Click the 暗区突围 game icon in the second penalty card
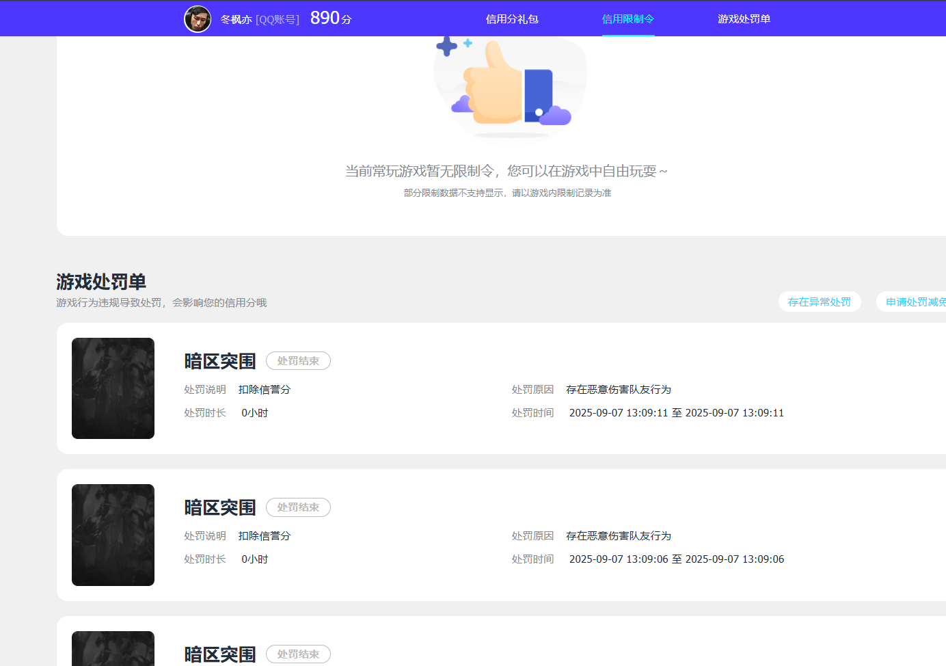Image resolution: width=946 pixels, height=666 pixels. pos(113,534)
